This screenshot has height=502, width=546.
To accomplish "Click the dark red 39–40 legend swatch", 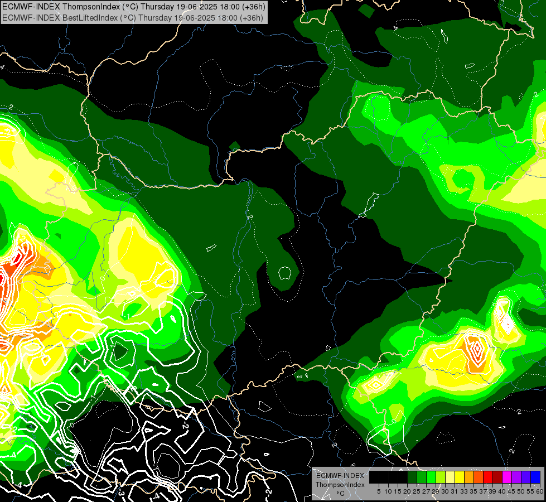I will coord(497,477).
